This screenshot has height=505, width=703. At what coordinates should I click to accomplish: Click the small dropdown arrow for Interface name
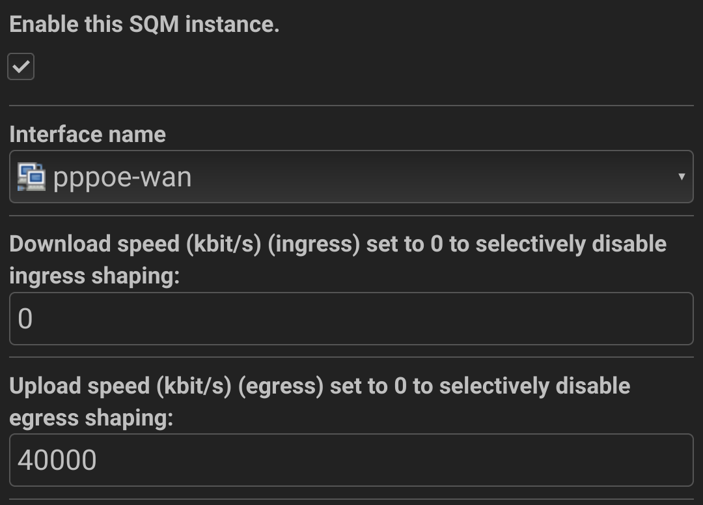click(x=681, y=177)
